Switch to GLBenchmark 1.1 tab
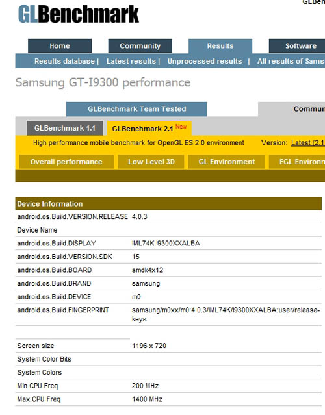The height and width of the screenshot is (415, 325). pos(65,128)
